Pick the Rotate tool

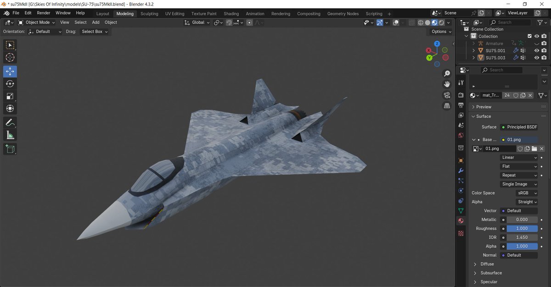[10, 84]
